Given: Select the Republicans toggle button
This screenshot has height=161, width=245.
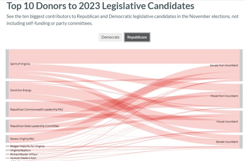Looking at the screenshot, I should pos(137,37).
